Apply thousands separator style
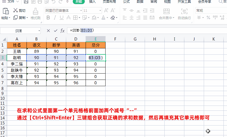227x137 pixels. [x=215, y=18]
